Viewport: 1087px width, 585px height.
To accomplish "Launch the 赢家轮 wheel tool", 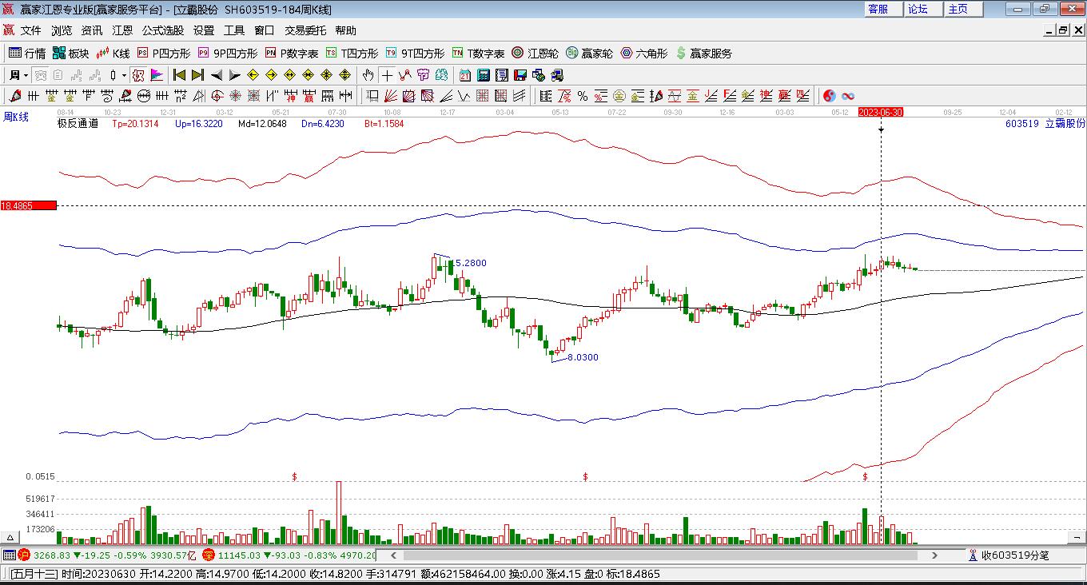I will [x=590, y=54].
